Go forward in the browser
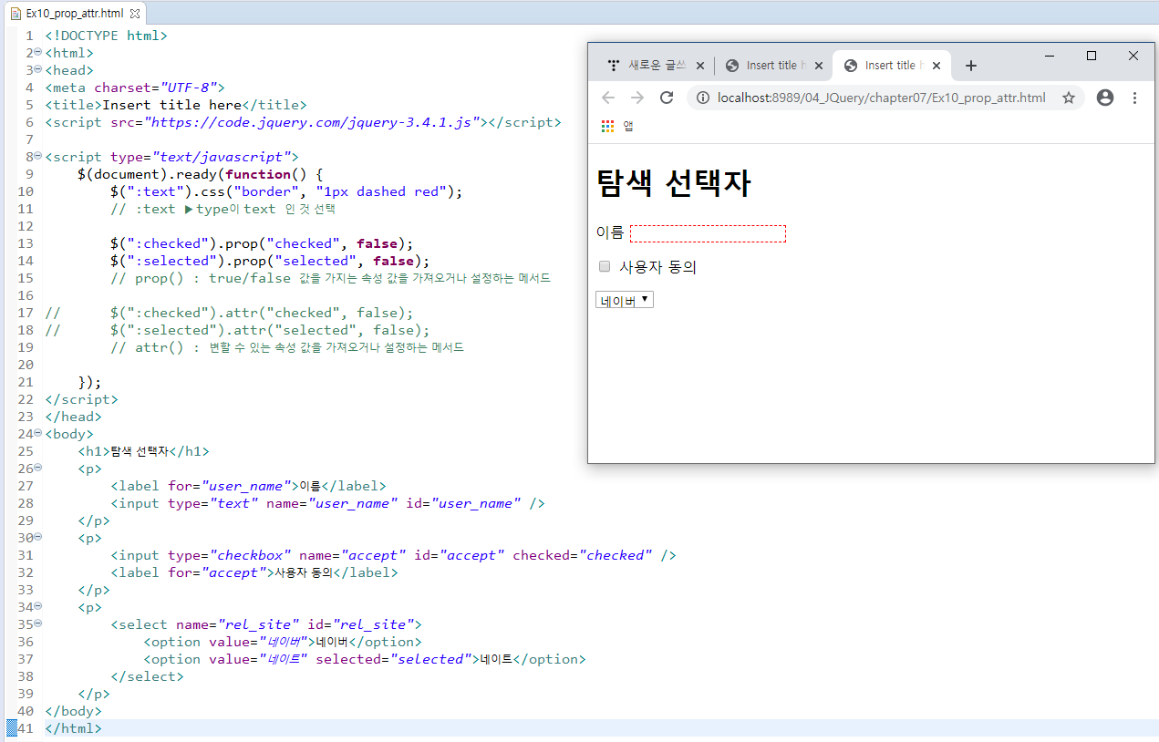 pos(637,98)
